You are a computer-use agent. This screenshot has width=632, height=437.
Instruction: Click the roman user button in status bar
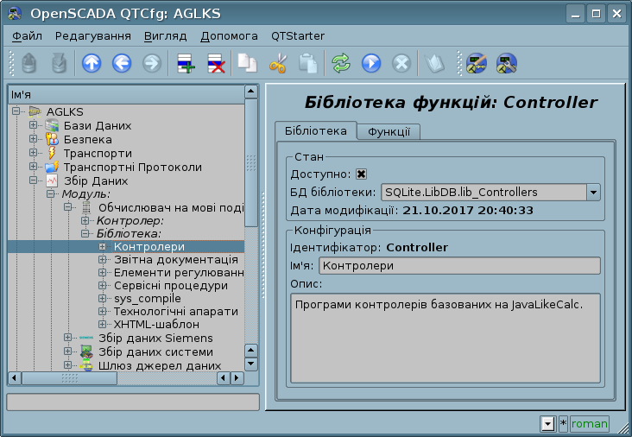(x=590, y=424)
